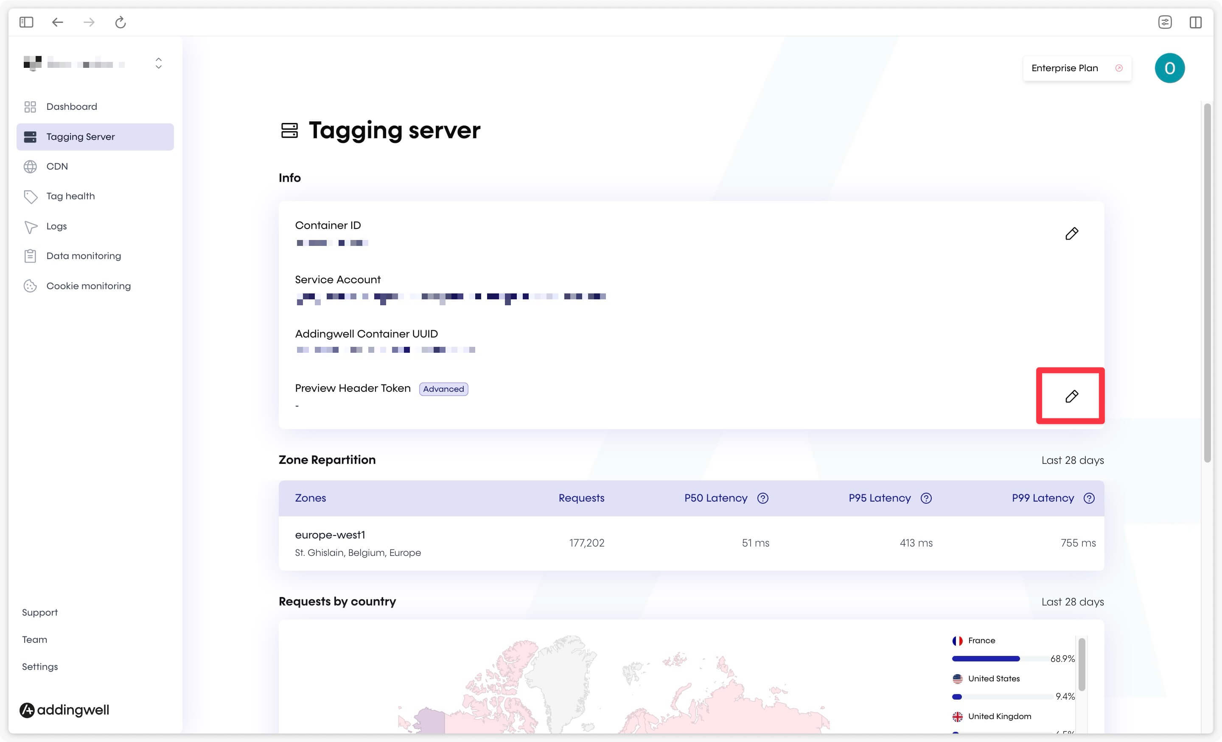Image resolution: width=1222 pixels, height=742 pixels.
Task: Go back with the left arrow
Action: pyautogui.click(x=58, y=22)
